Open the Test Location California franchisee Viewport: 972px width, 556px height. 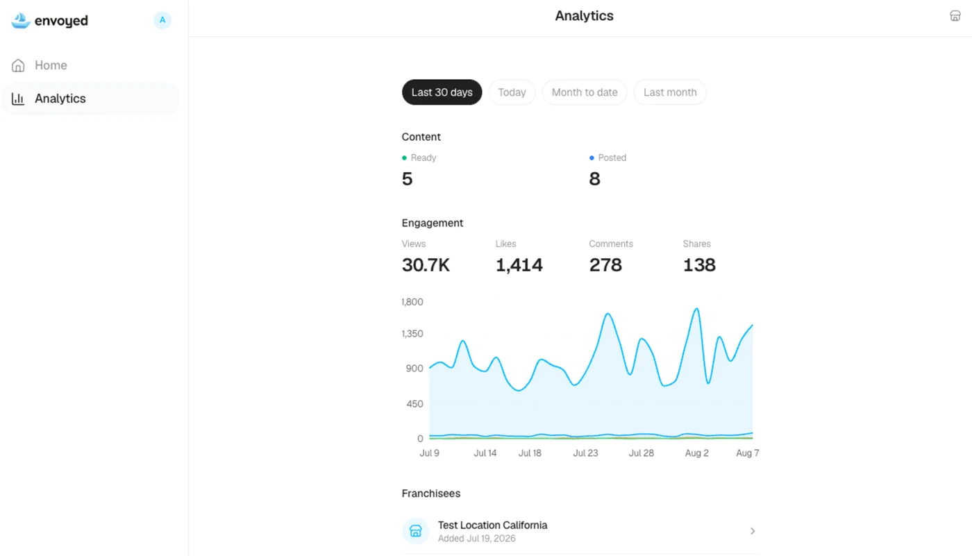(x=580, y=531)
